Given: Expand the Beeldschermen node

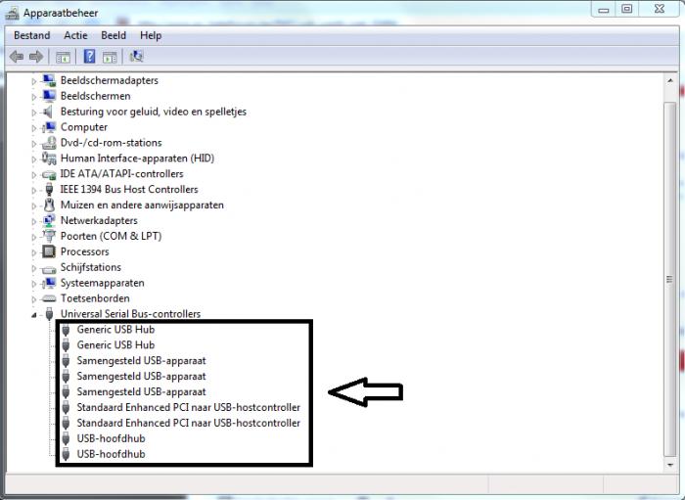Looking at the screenshot, I should 33,97.
